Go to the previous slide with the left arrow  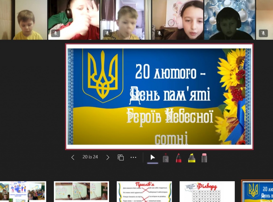click(x=73, y=157)
